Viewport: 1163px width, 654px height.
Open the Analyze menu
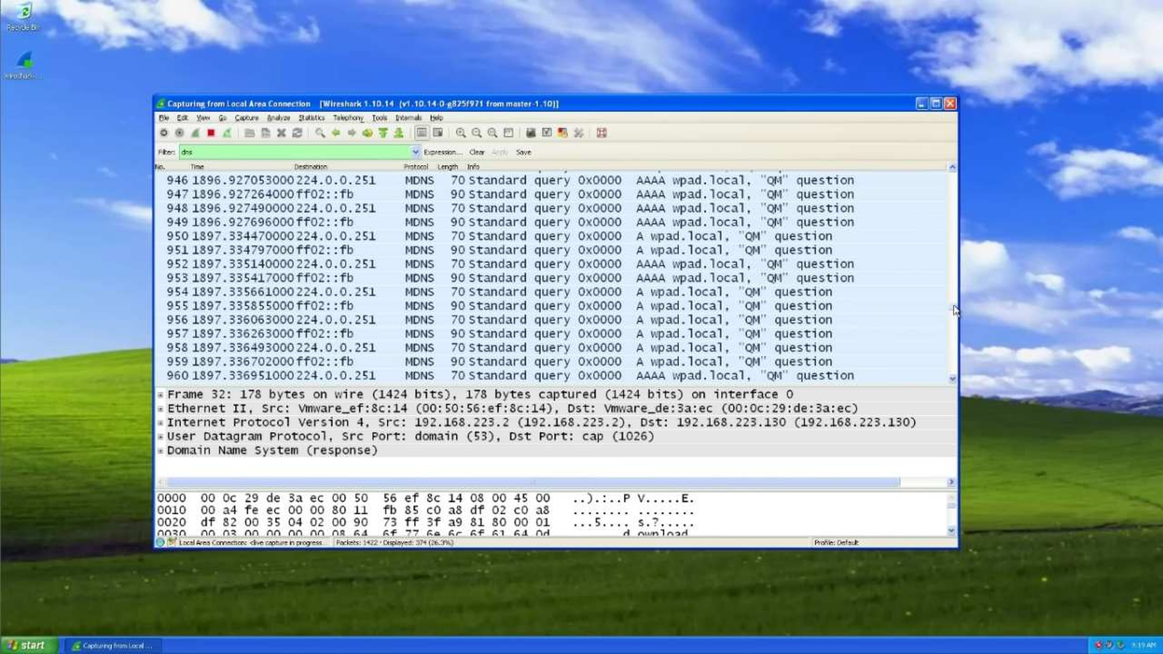[278, 118]
